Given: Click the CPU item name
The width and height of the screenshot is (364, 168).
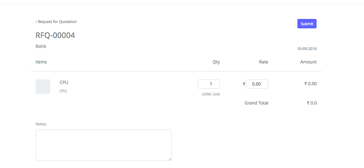Looking at the screenshot, I should pos(64,82).
